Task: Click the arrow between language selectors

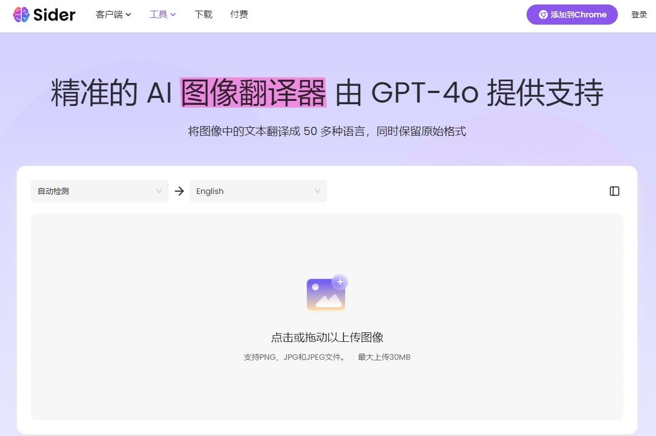Action: [x=179, y=191]
